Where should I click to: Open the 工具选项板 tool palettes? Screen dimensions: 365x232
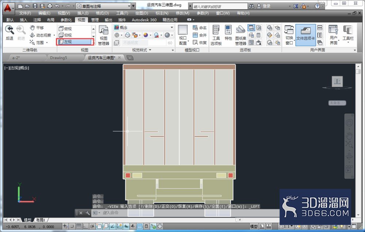point(216,35)
